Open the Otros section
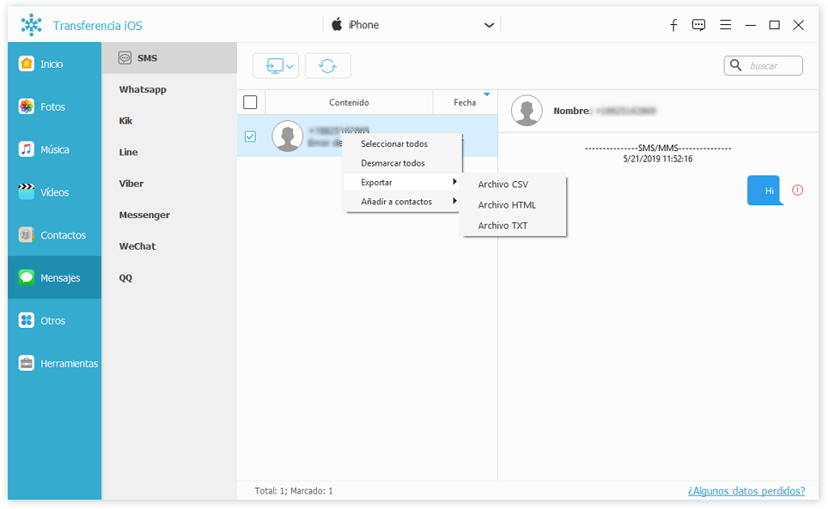This screenshot has width=828, height=509. [x=54, y=320]
